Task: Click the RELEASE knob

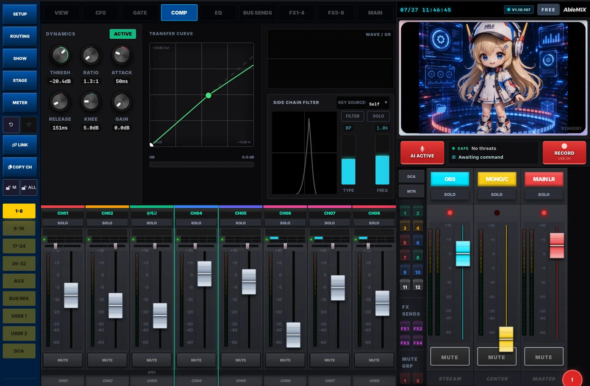Action: 60,101
